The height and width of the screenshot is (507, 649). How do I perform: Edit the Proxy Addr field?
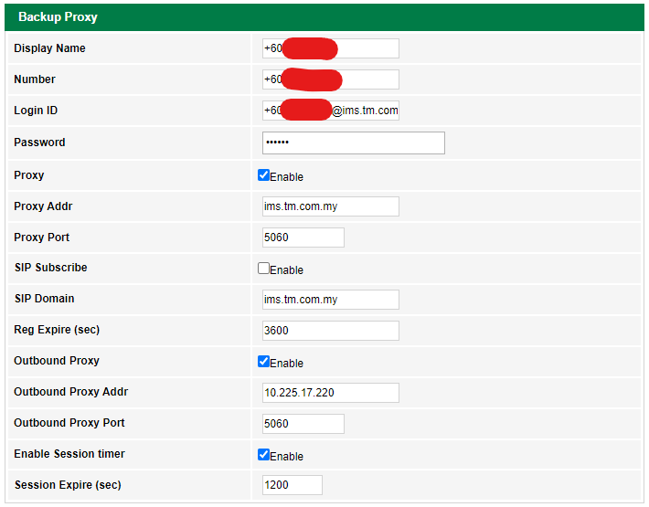tap(330, 206)
